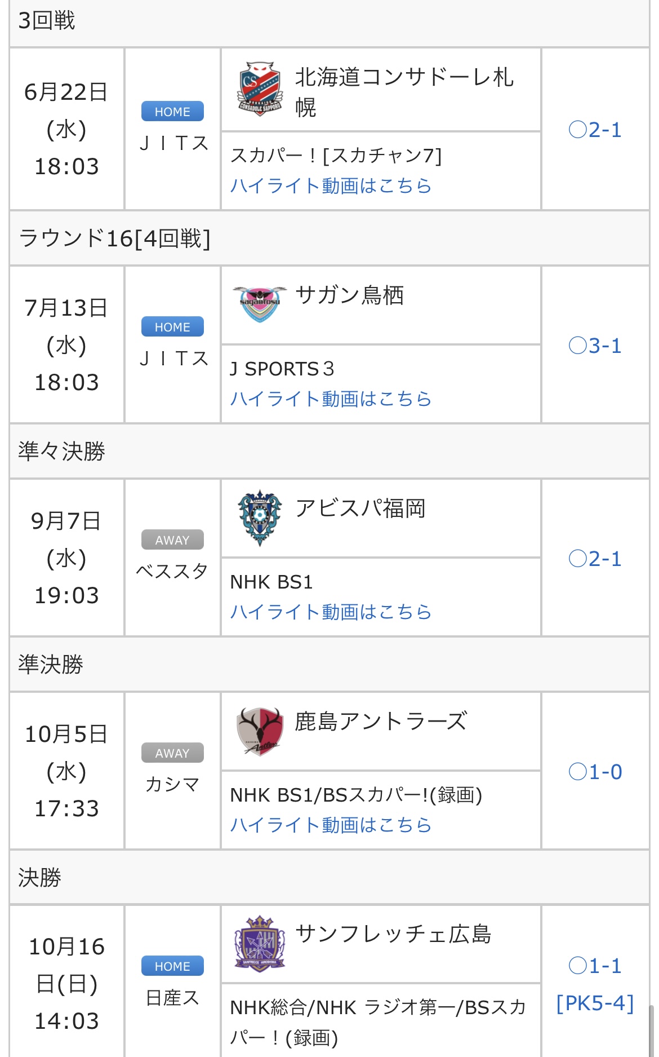This screenshot has width=659, height=1057.
Task: Open highlight video link for Avispa Fukuoka match
Action: 331,612
